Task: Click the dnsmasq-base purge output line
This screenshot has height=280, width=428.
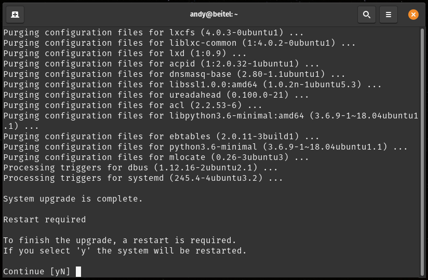Action: click(x=174, y=74)
